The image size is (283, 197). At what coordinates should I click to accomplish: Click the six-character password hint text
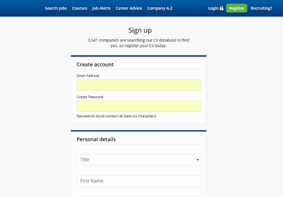(x=116, y=116)
